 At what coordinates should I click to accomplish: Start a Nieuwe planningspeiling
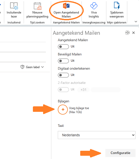[x=37, y=10]
